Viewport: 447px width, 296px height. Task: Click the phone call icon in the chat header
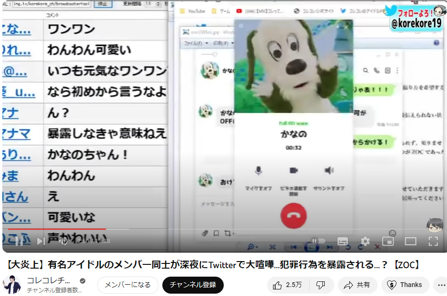click(x=377, y=70)
